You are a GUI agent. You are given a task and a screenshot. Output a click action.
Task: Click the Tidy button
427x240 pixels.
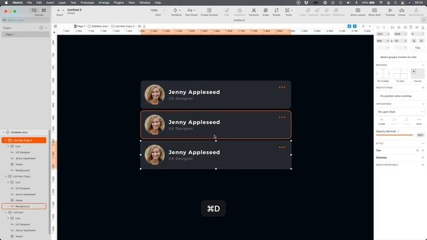[x=418, y=47]
